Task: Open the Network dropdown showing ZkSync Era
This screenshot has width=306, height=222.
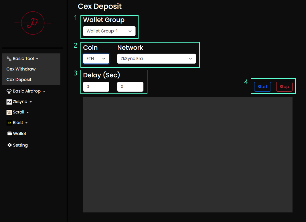Action: click(156, 59)
